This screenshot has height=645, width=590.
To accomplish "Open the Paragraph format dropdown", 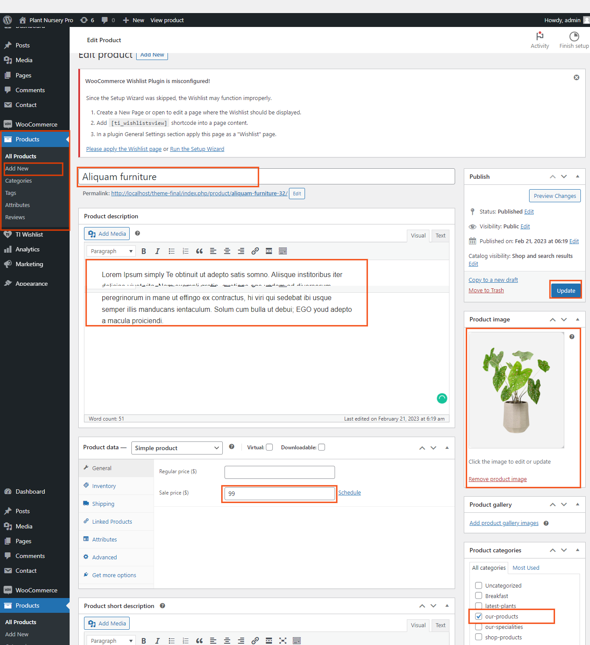I will coord(111,251).
